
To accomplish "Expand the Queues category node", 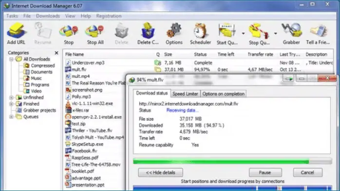I will [11, 116].
